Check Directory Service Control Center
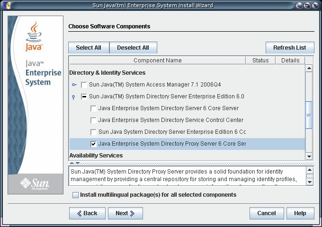Image resolution: width=322 pixels, height=227 pixels. pos(93,120)
